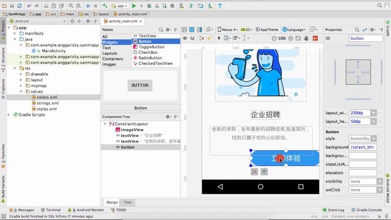Viewport: 391px width, 220px height.
Task: Click the BUTTON preview in Palette
Action: [x=140, y=86]
